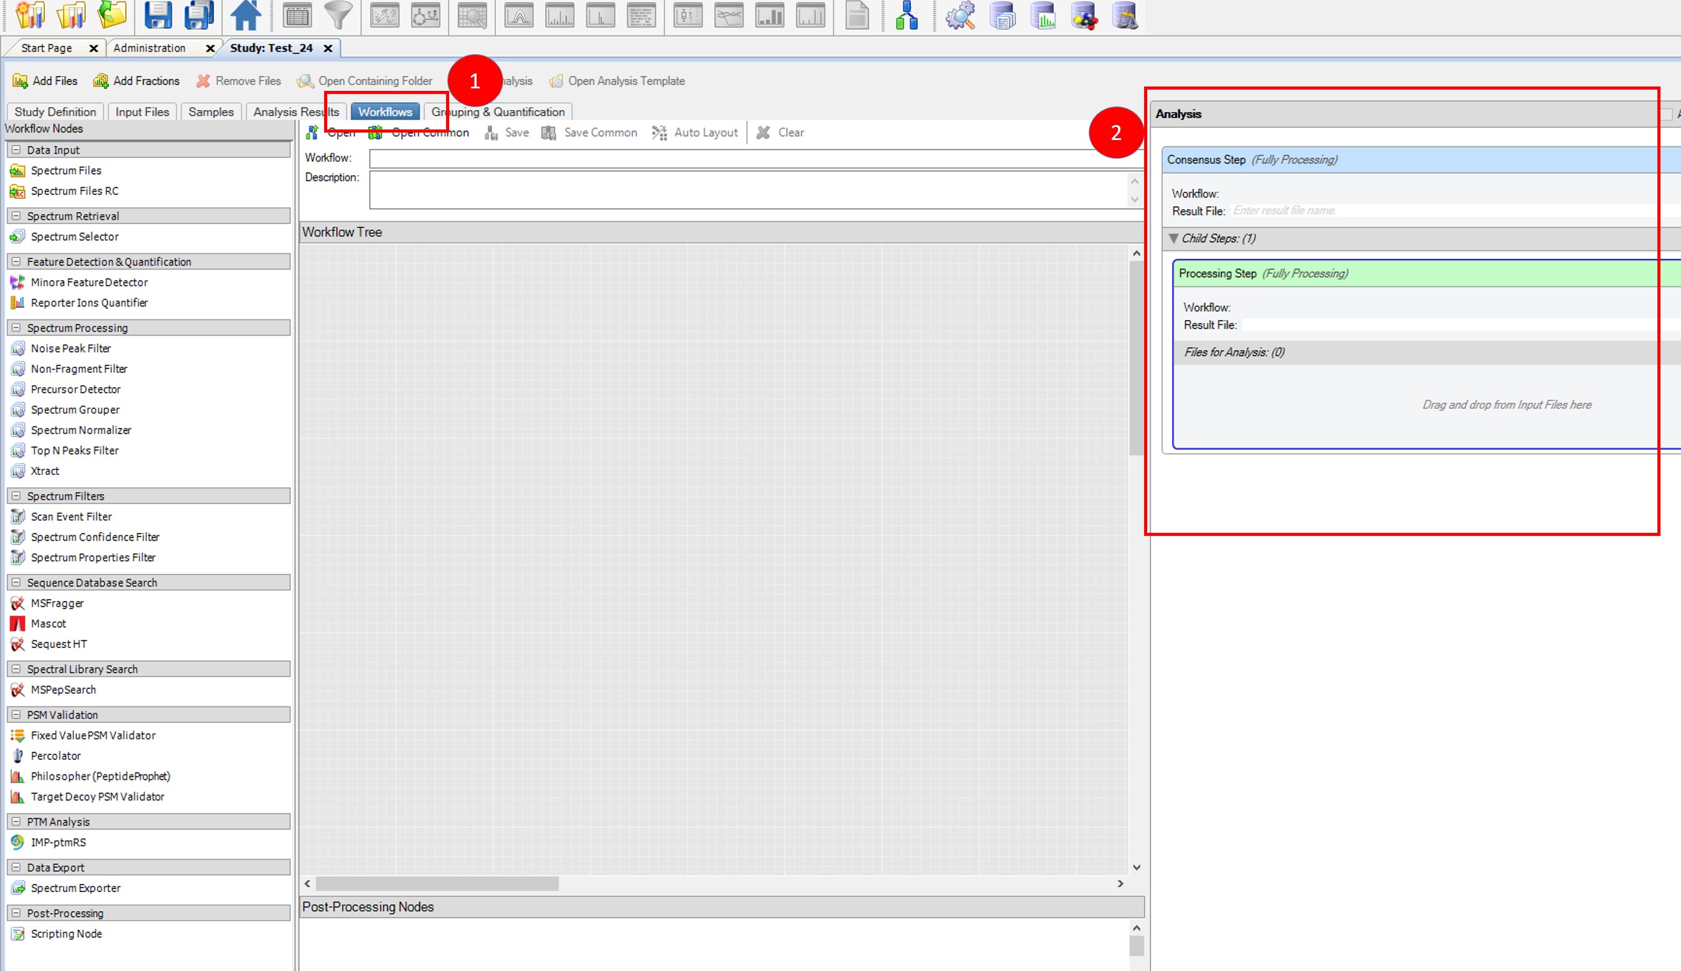1681x971 pixels.
Task: Click the Save All double-floppy icon
Action: [x=198, y=16]
